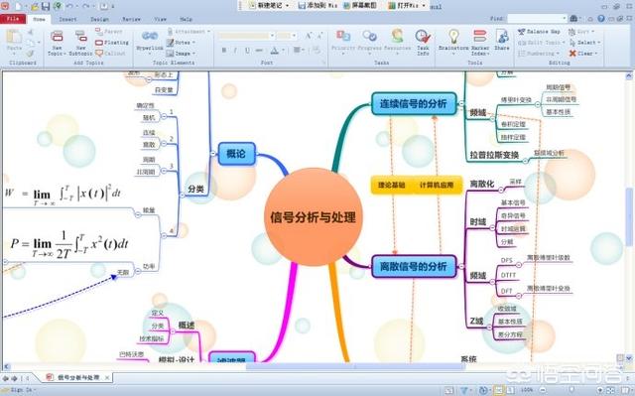This screenshot has width=635, height=396.
Task: Toggle Underline text formatting
Action: (x=247, y=51)
